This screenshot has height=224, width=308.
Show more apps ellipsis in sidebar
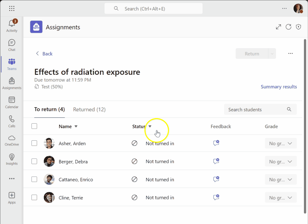tap(12, 179)
